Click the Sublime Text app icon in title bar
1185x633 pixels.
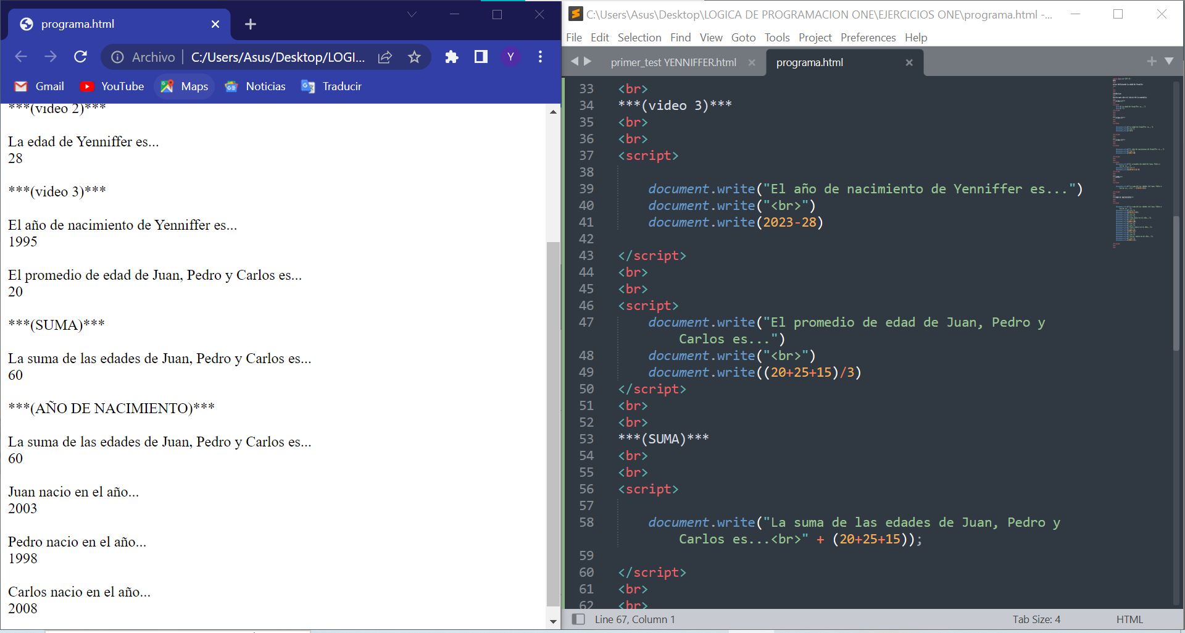(576, 14)
